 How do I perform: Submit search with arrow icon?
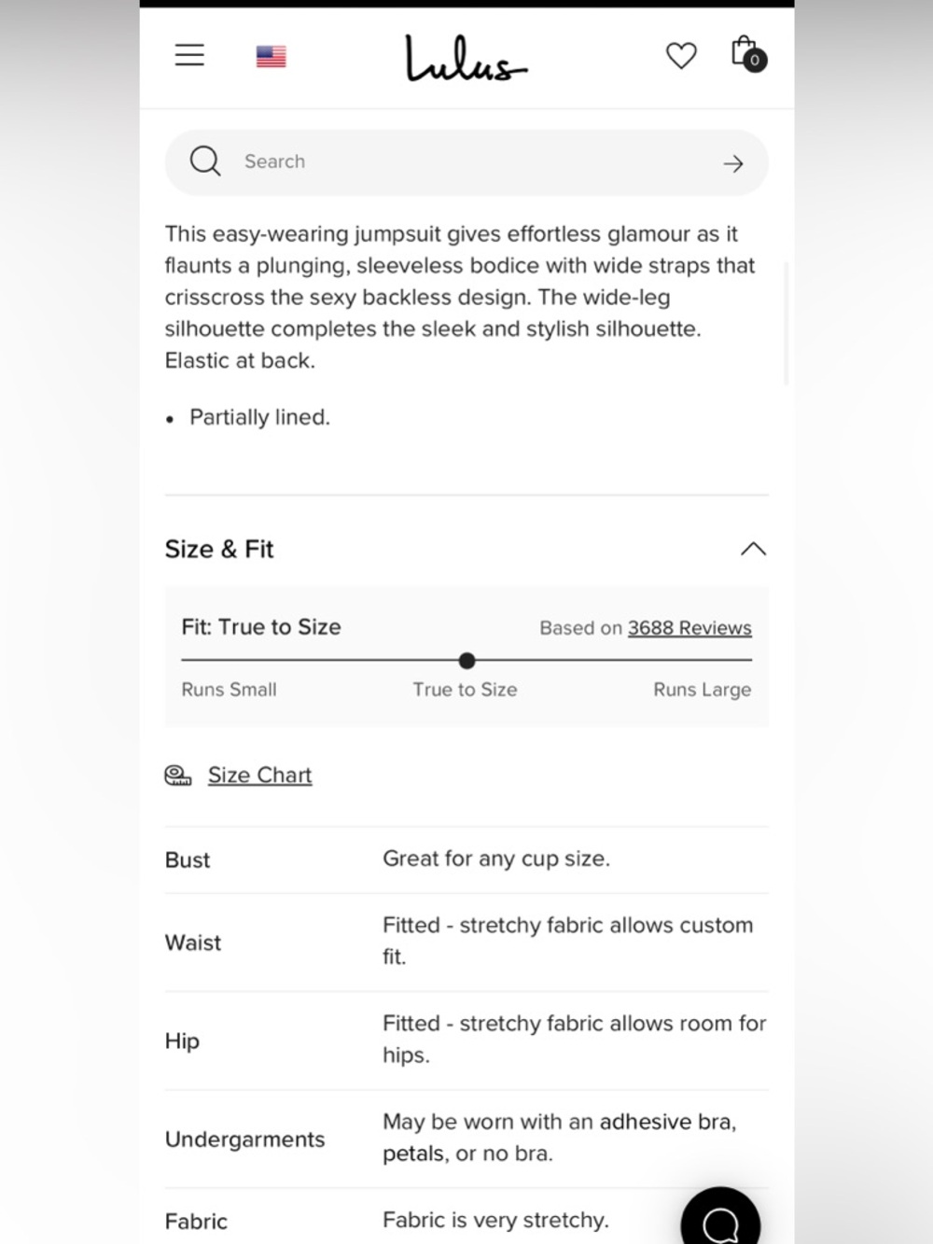click(733, 163)
